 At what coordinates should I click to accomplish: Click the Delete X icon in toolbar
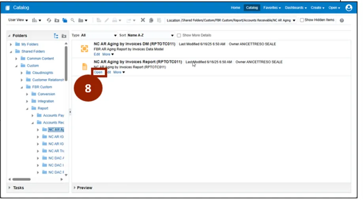(x=143, y=20)
